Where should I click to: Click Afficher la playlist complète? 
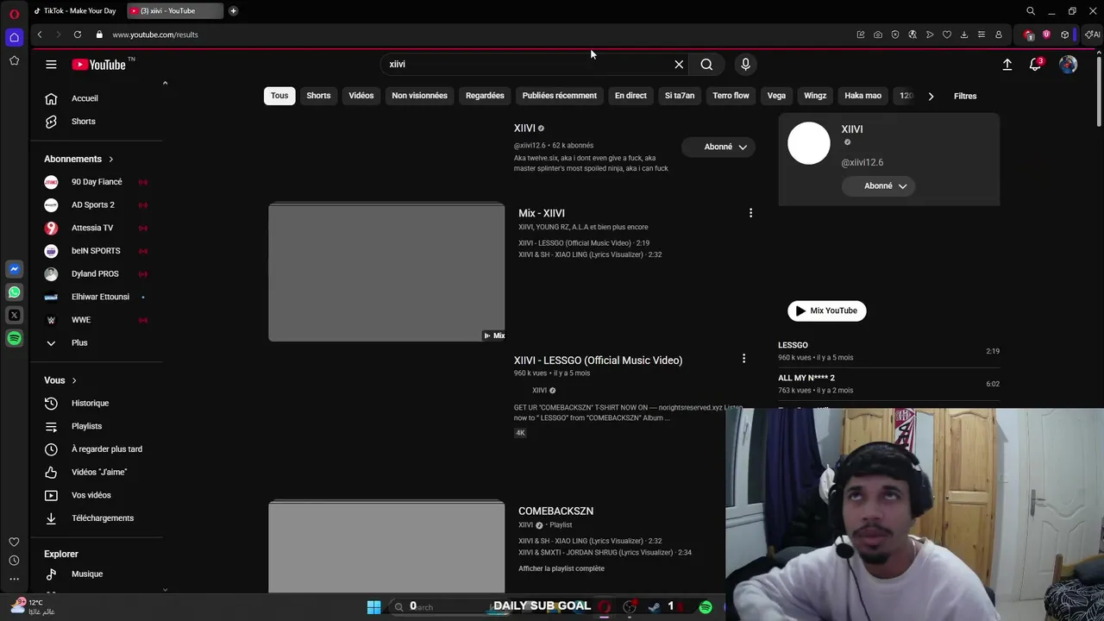(x=561, y=568)
